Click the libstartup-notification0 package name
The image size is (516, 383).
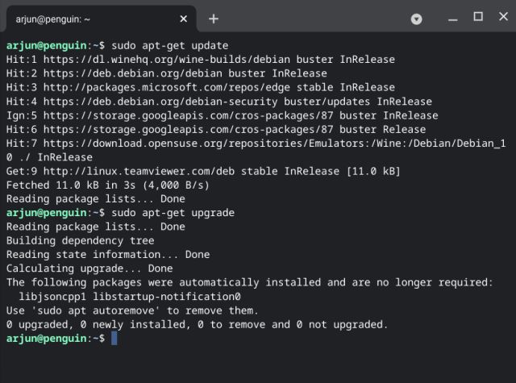167,297
